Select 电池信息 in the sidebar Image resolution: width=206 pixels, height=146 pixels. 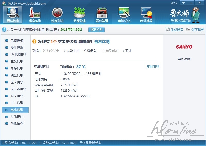coord(15,110)
